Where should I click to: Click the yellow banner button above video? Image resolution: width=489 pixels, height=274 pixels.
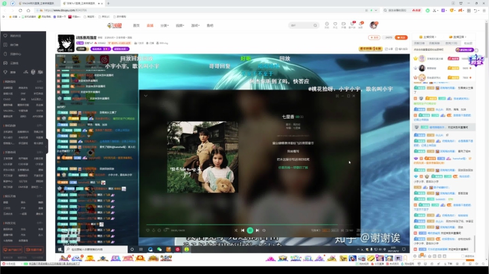[x=371, y=49]
